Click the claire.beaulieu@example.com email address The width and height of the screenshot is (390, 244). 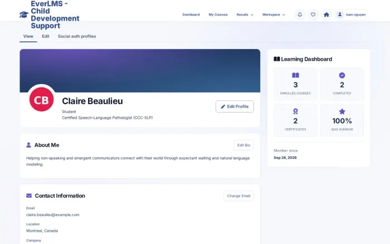pos(53,214)
